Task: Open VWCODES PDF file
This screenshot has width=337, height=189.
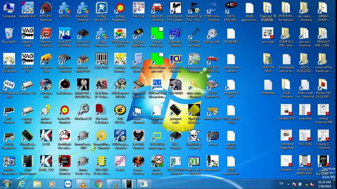Action: [305, 138]
